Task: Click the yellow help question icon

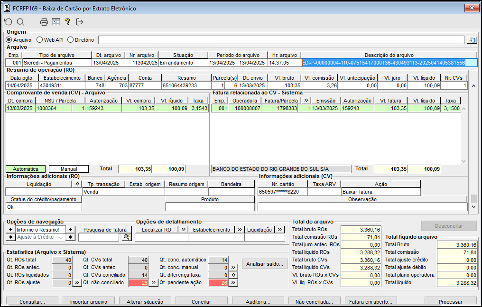Action: 68,22
